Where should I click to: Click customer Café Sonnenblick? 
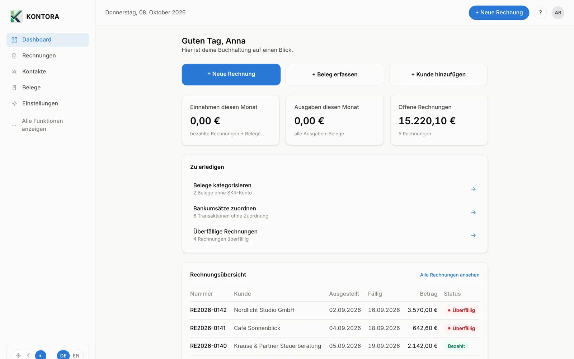pos(257,328)
